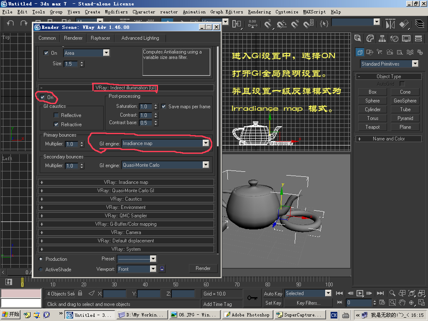Enable Reflective GI caustics
The height and width of the screenshot is (321, 428).
click(x=56, y=115)
